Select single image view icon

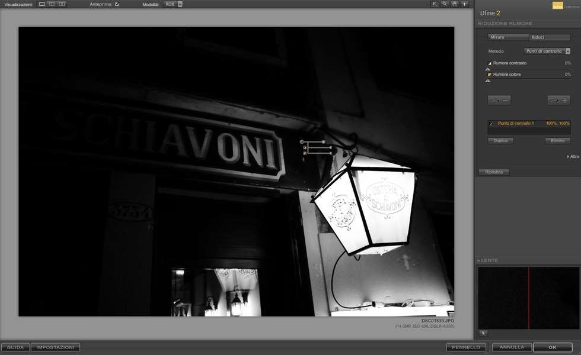click(x=42, y=4)
